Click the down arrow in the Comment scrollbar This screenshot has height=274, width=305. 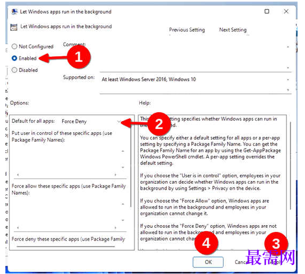click(288, 67)
